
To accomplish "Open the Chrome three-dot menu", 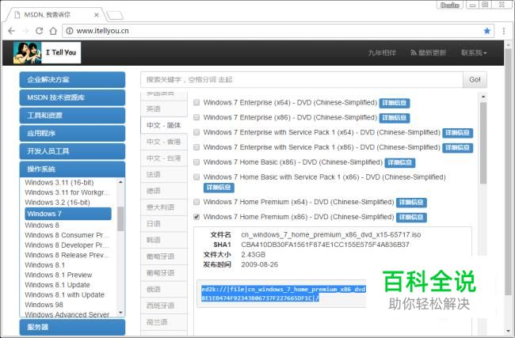I will coord(503,31).
